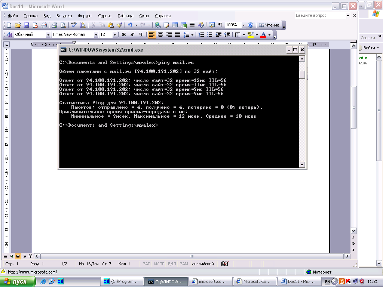
Task: Open Print Preview with the magnifier page icon
Action: pos(63,25)
